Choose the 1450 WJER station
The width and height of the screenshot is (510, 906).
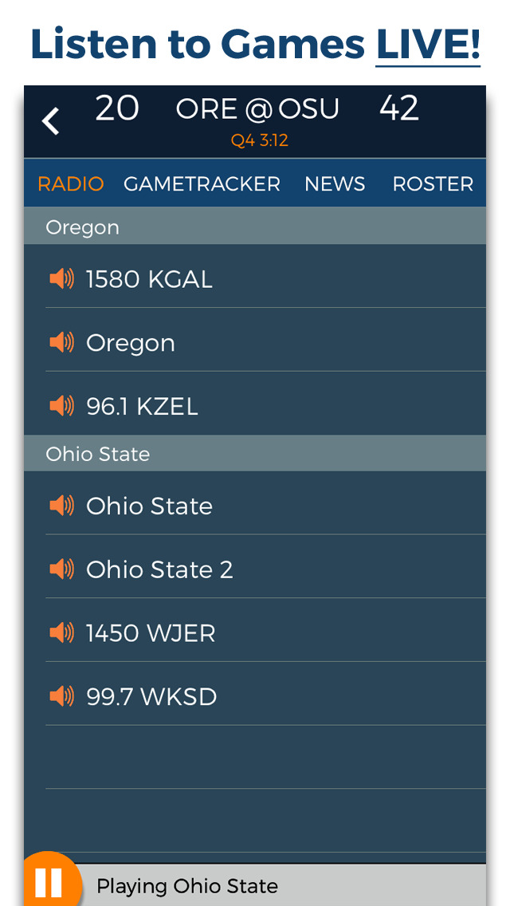[x=151, y=633]
